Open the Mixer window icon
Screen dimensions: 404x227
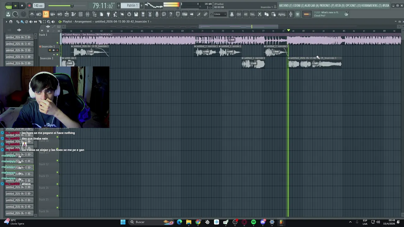tap(87, 14)
